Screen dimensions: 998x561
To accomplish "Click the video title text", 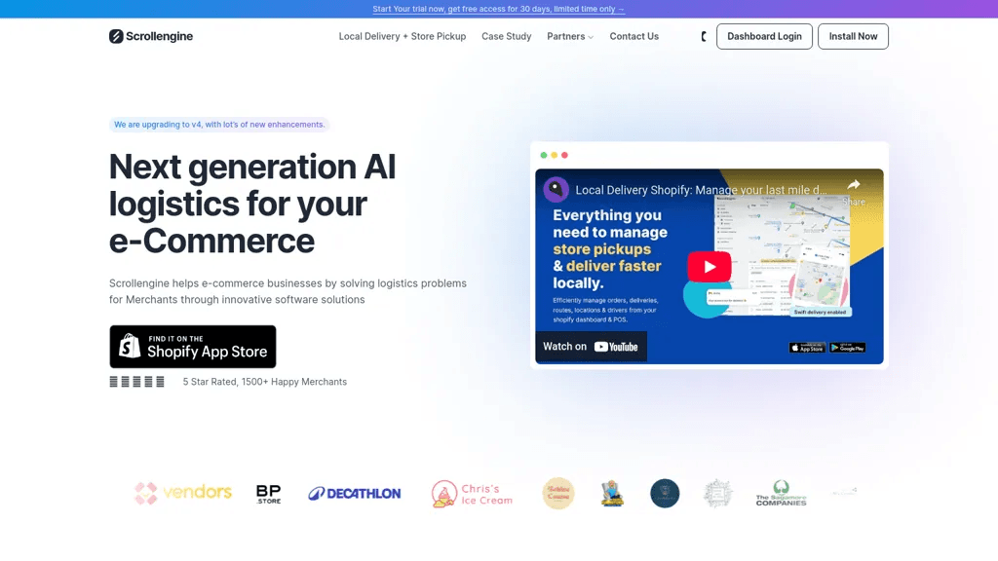I will point(702,190).
